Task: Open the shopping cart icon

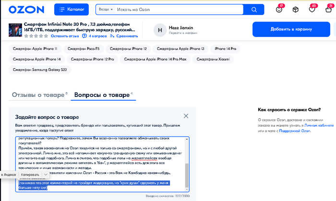Action: [x=328, y=10]
